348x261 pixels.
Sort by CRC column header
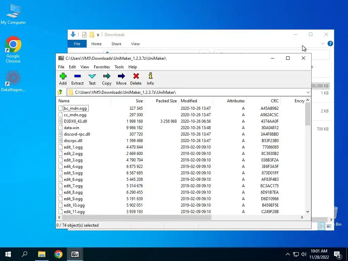(x=263, y=101)
